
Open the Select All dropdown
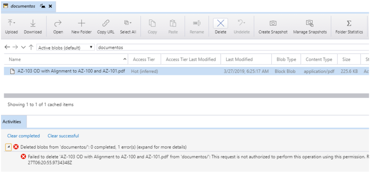[128, 24]
